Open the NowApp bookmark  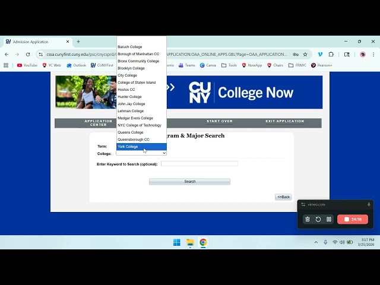click(252, 65)
